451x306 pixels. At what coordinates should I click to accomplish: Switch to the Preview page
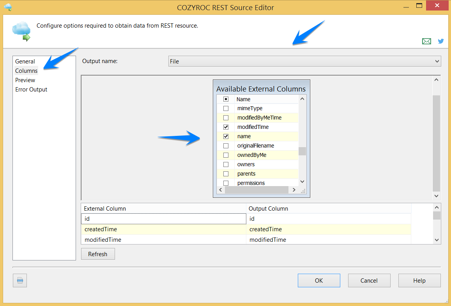25,80
